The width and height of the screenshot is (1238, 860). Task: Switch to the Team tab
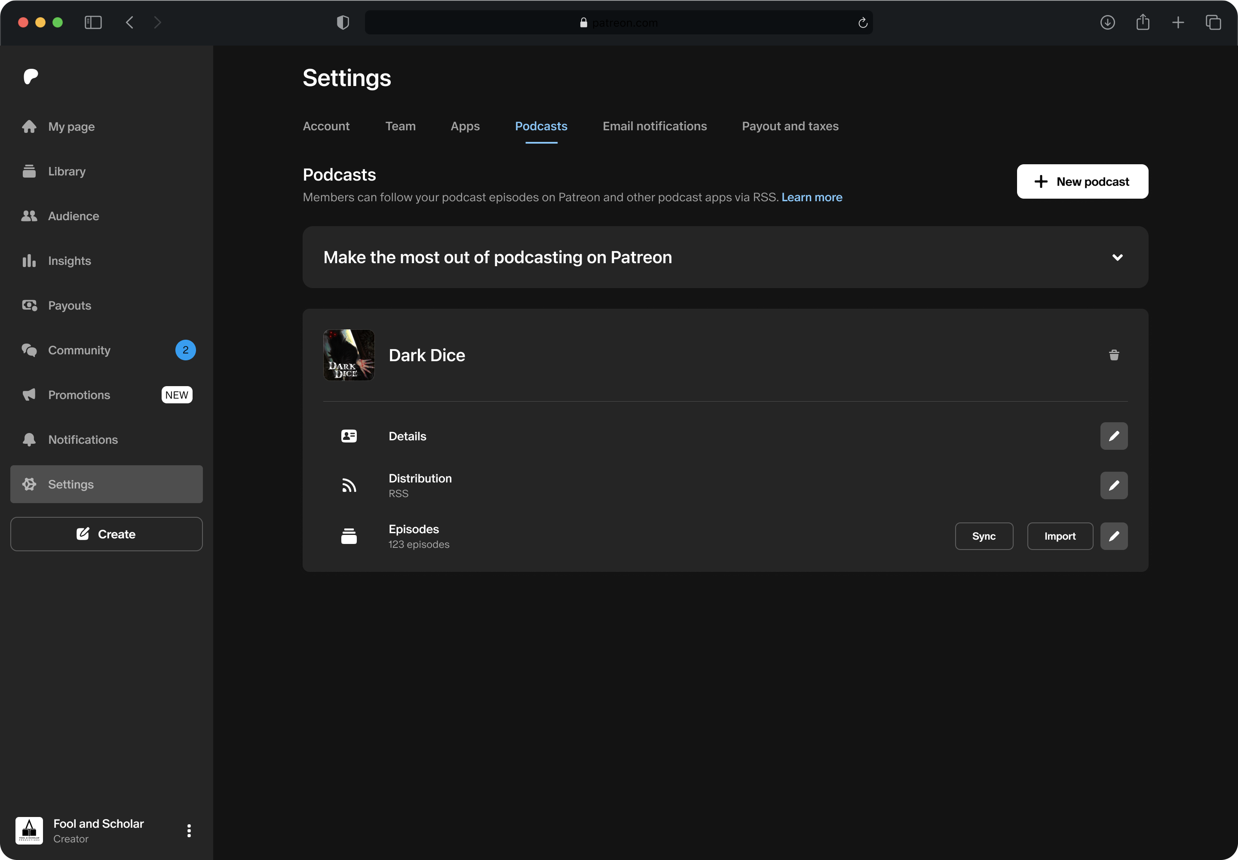pos(400,126)
